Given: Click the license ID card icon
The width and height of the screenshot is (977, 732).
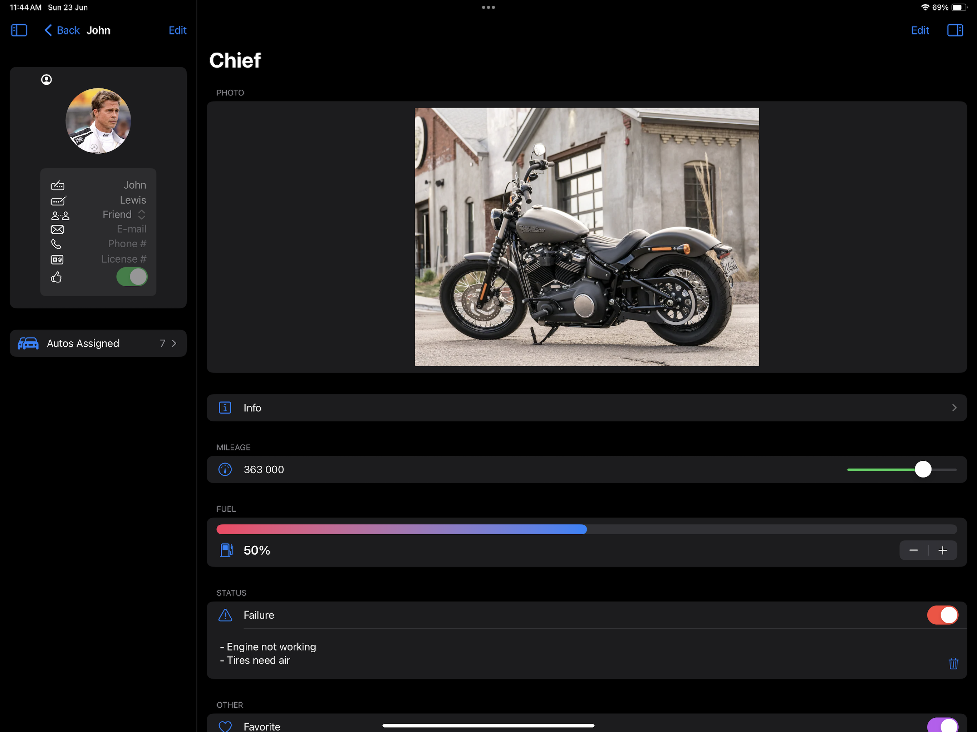Looking at the screenshot, I should [x=58, y=259].
